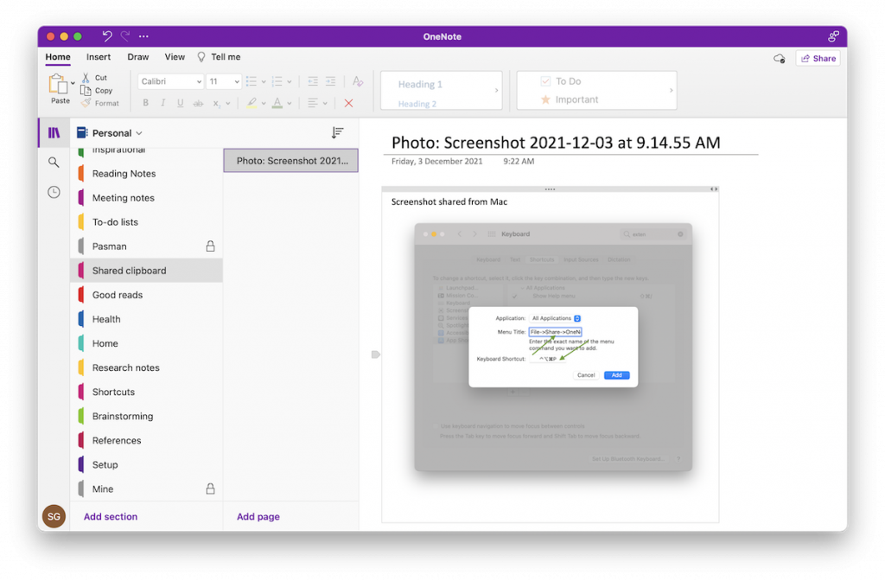Apply the Important star tag
The image size is (885, 581).
[569, 99]
